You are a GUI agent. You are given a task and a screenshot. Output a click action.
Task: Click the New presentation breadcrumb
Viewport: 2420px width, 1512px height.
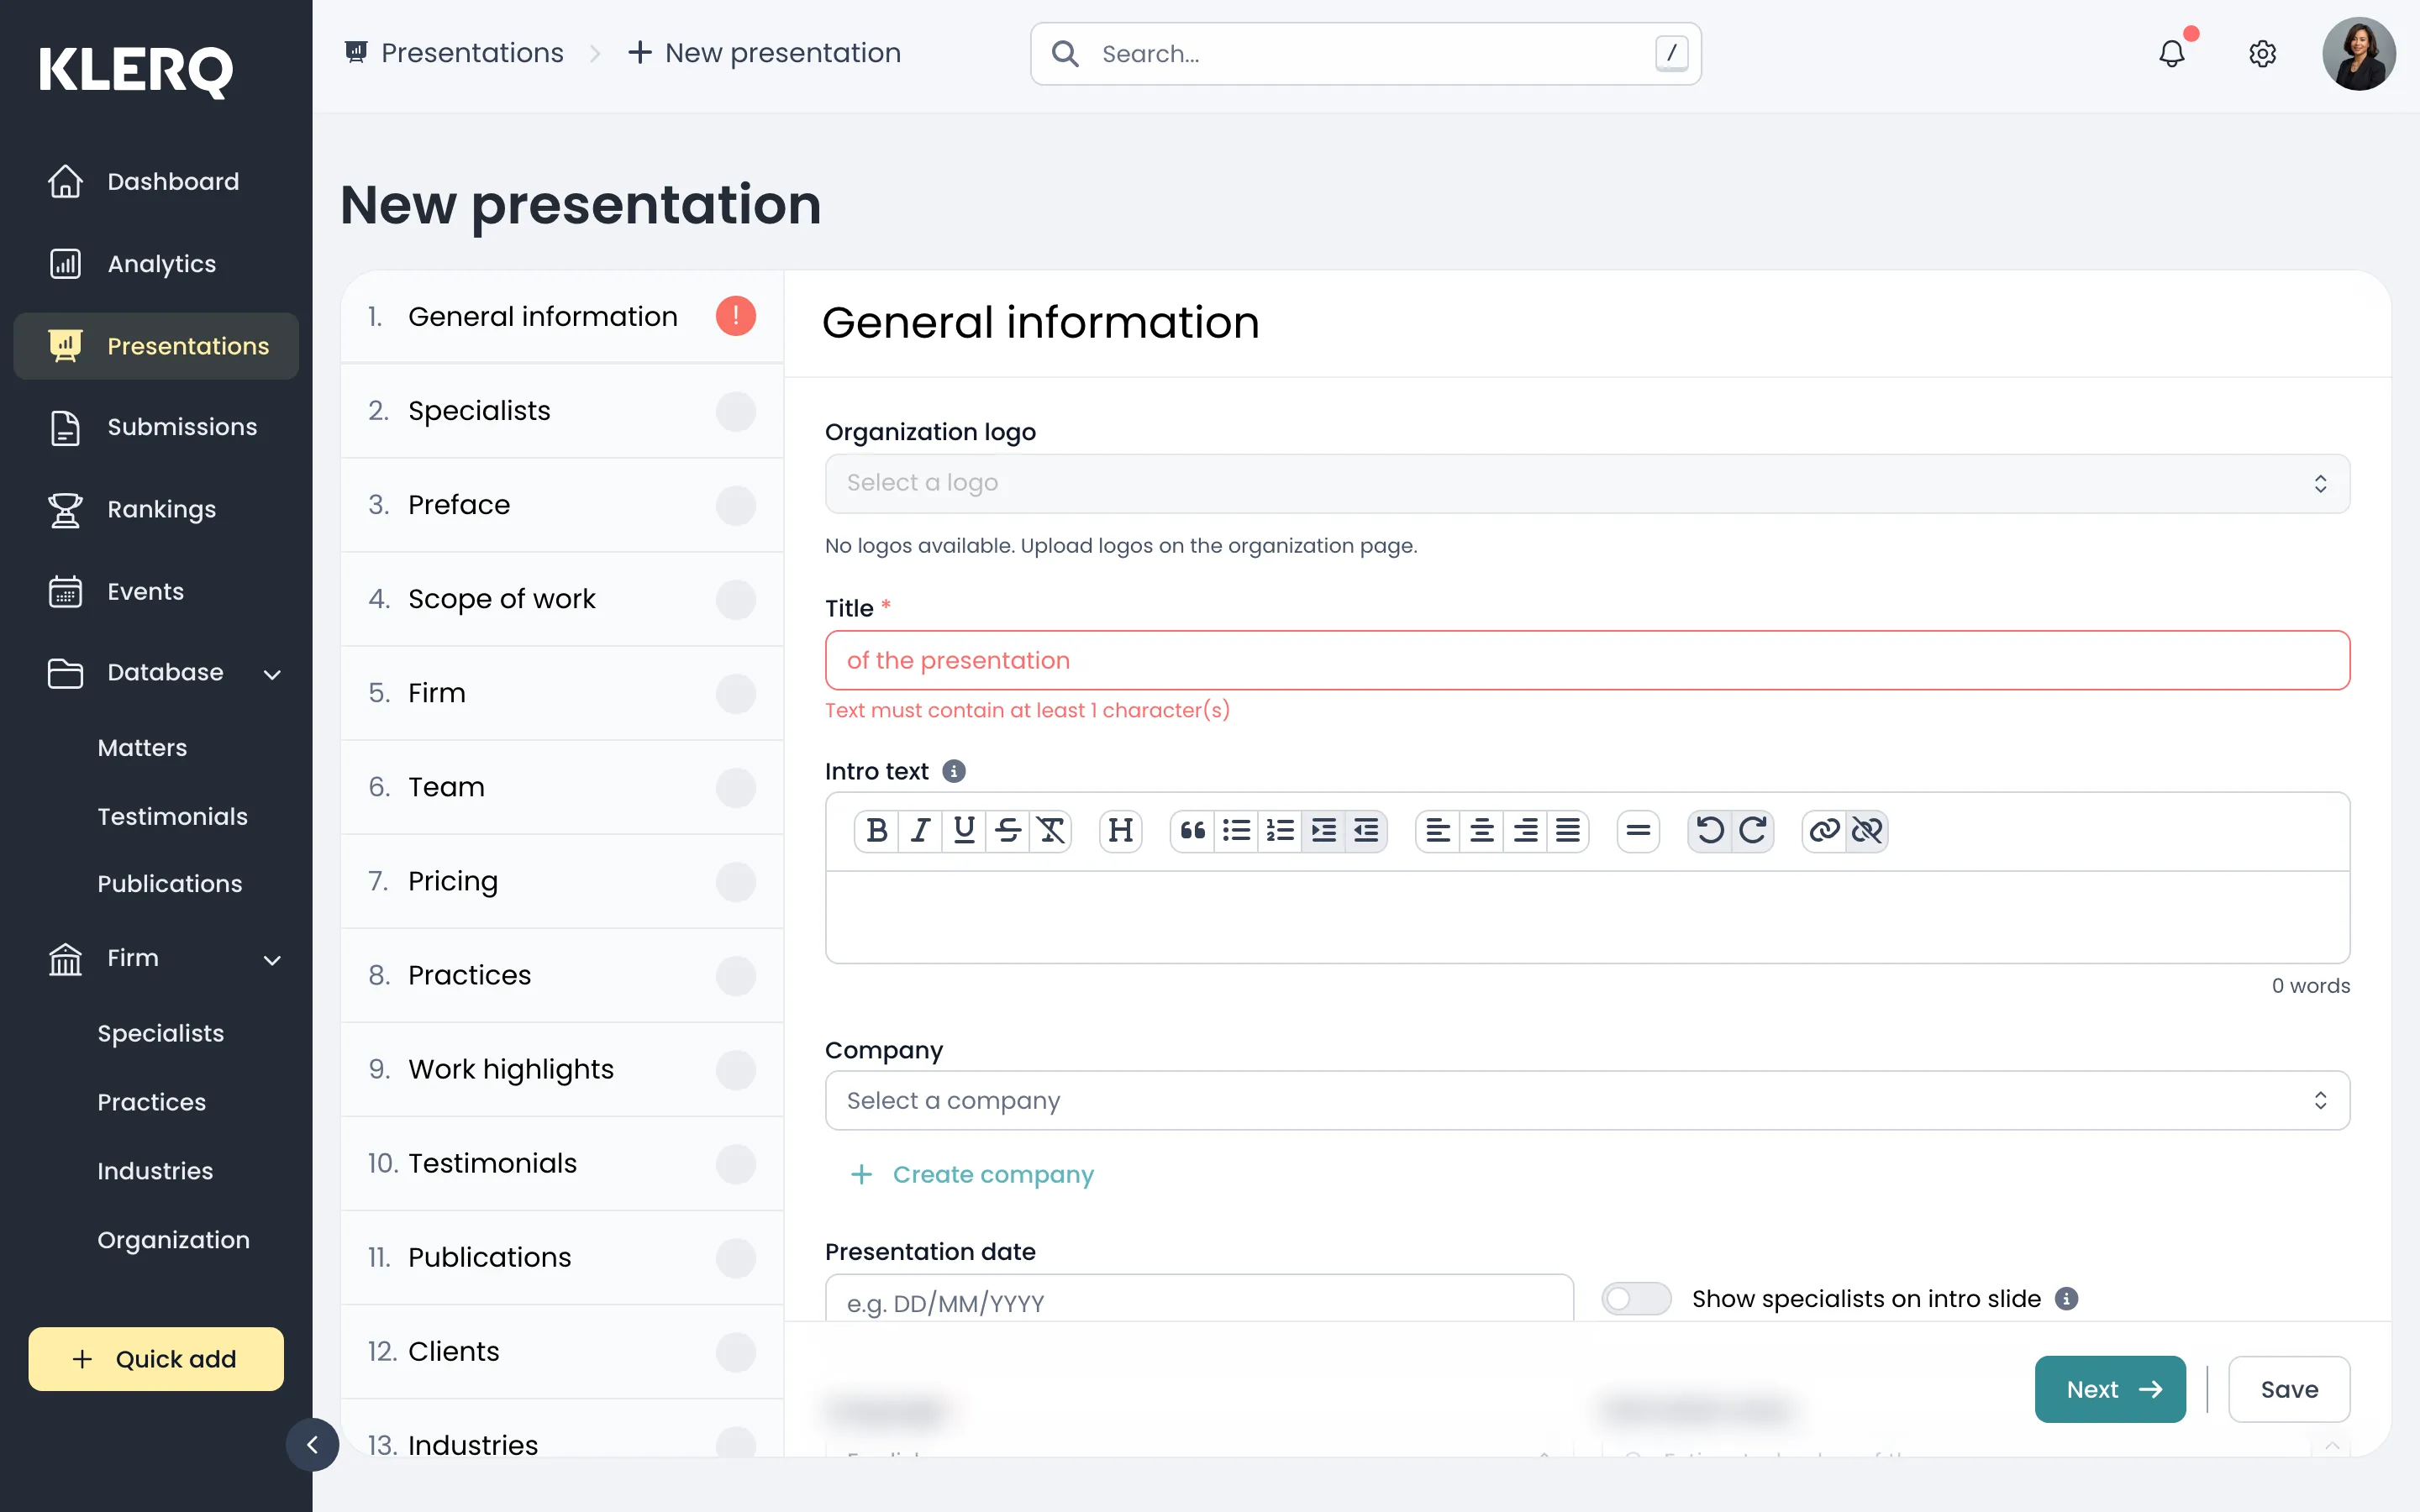click(764, 53)
